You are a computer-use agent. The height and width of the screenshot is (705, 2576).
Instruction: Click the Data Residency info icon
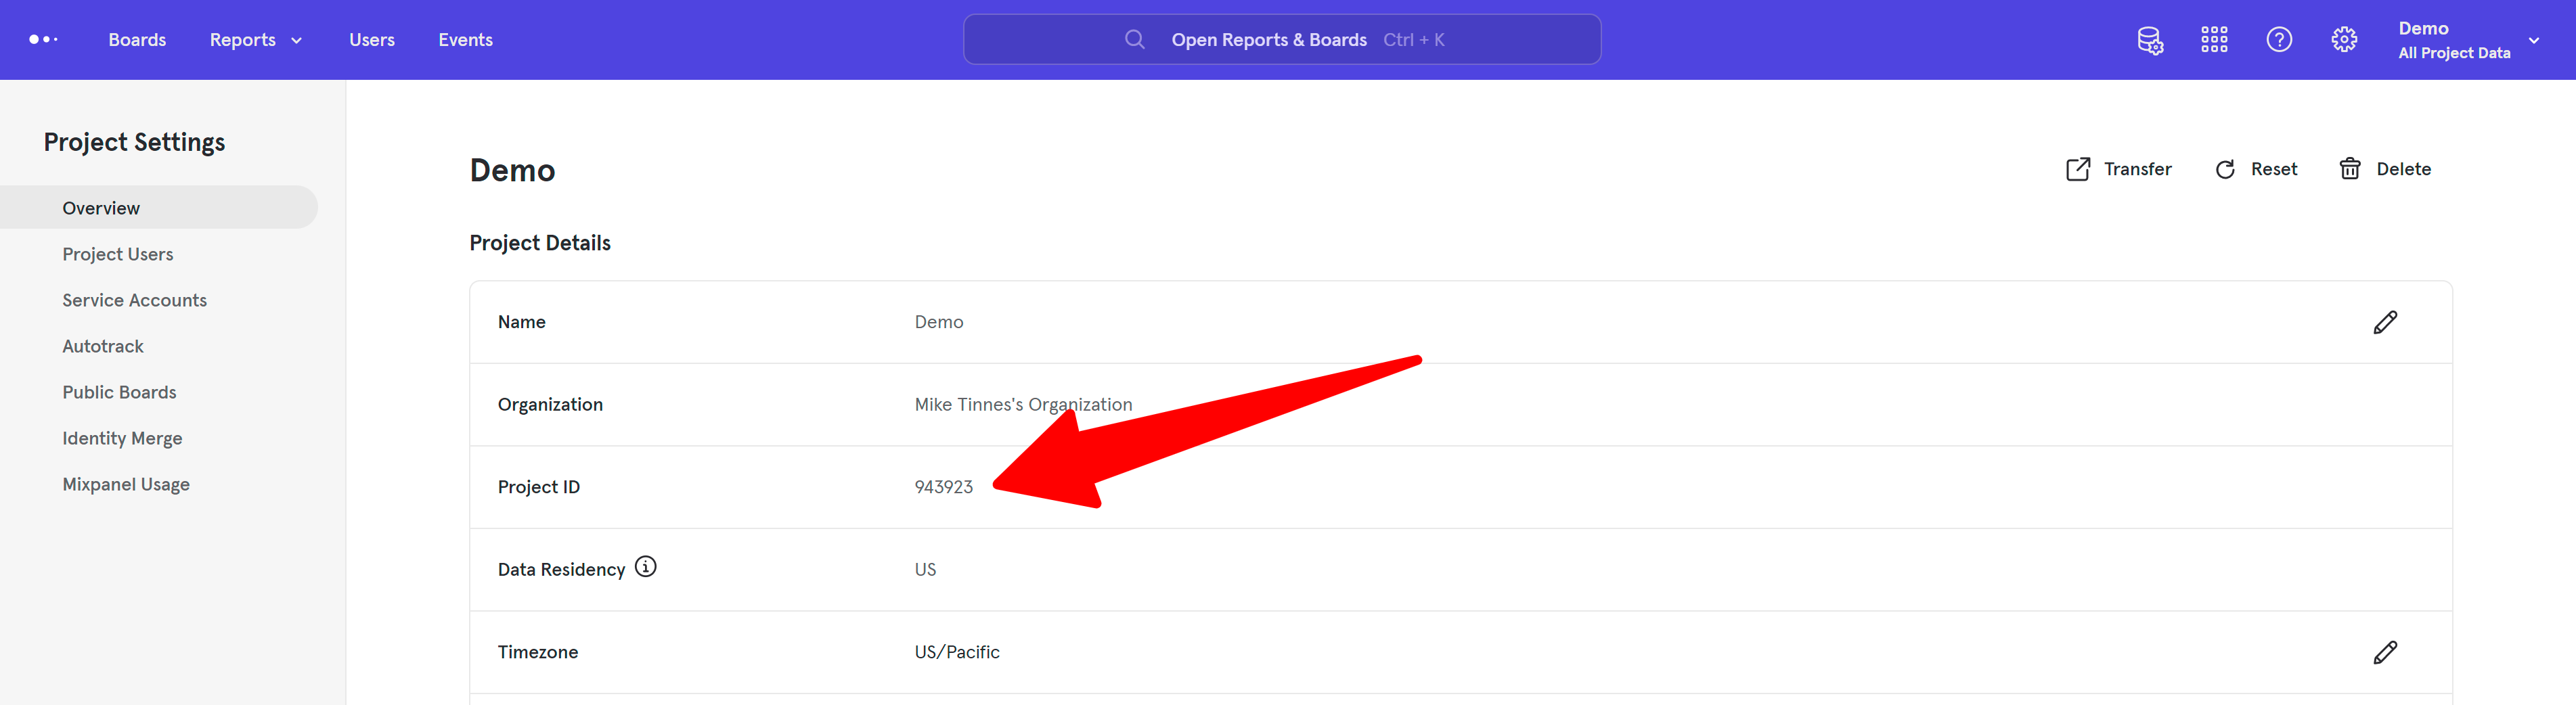[x=646, y=567]
